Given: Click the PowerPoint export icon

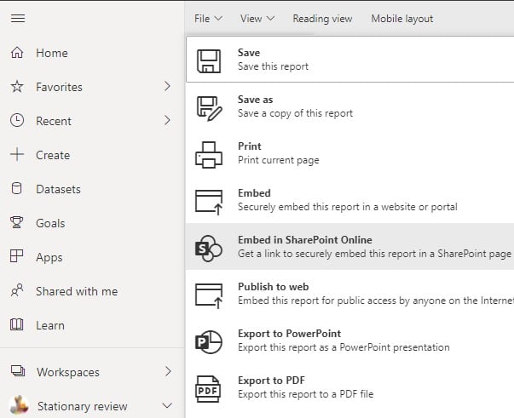Looking at the screenshot, I should click(x=209, y=342).
